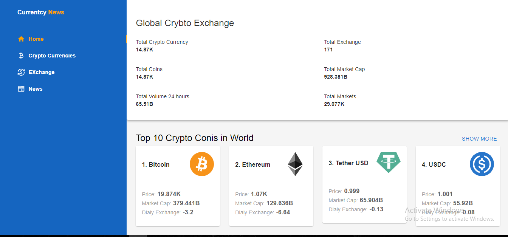Select the 3. Tether USD card title
This screenshot has width=508, height=237.
click(348, 163)
